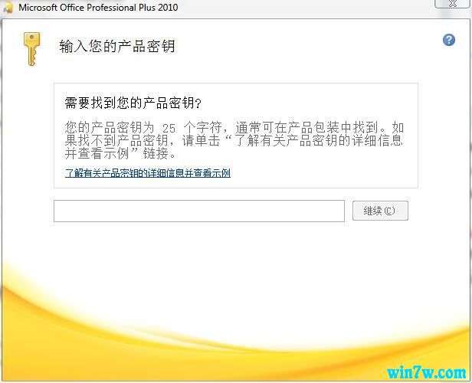Click the 继续(C) button
The image size is (472, 383).
tap(380, 211)
